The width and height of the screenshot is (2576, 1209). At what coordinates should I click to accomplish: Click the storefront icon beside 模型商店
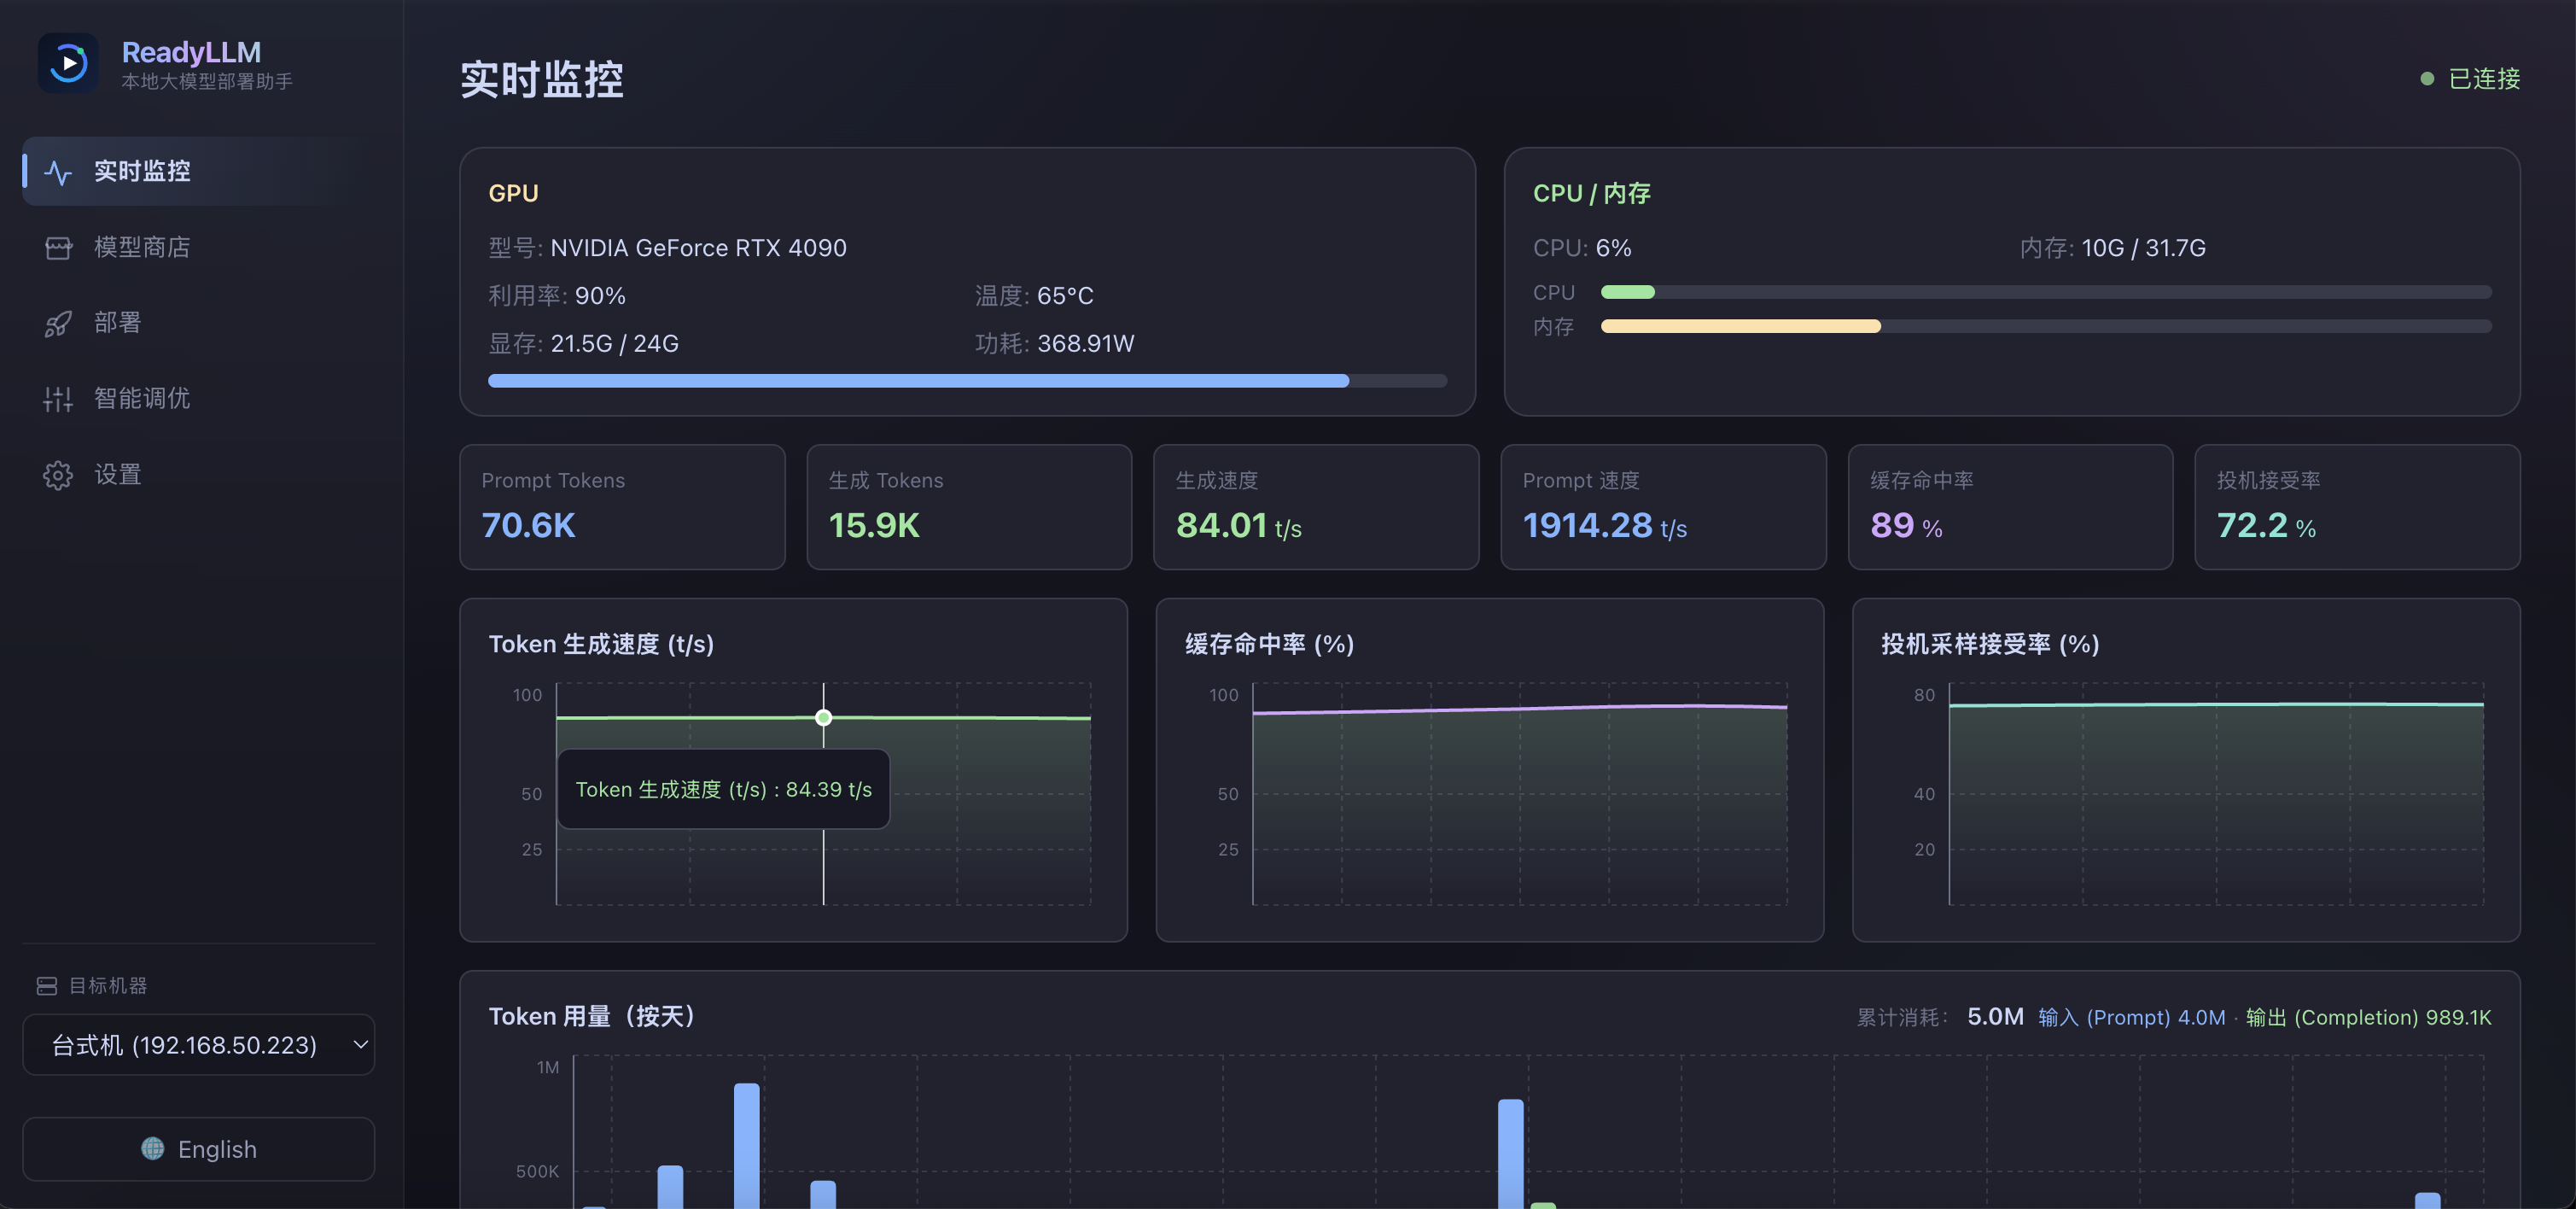[58, 248]
